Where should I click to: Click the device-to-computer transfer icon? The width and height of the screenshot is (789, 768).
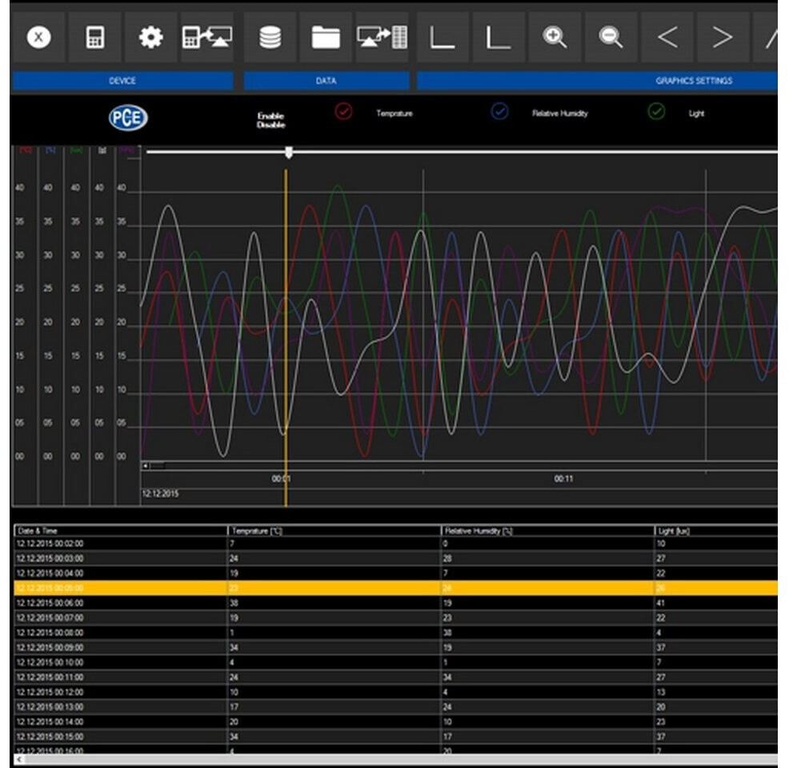(206, 38)
